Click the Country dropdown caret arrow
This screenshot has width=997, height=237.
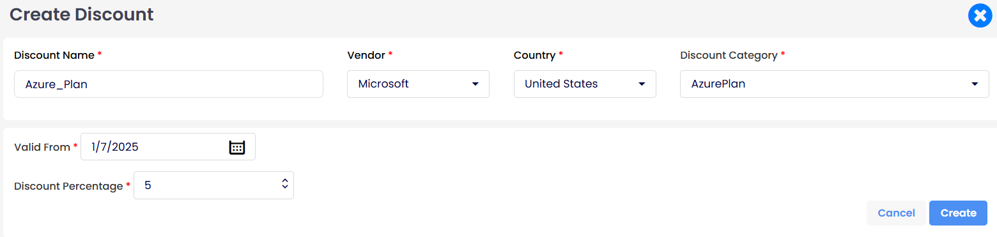click(642, 84)
